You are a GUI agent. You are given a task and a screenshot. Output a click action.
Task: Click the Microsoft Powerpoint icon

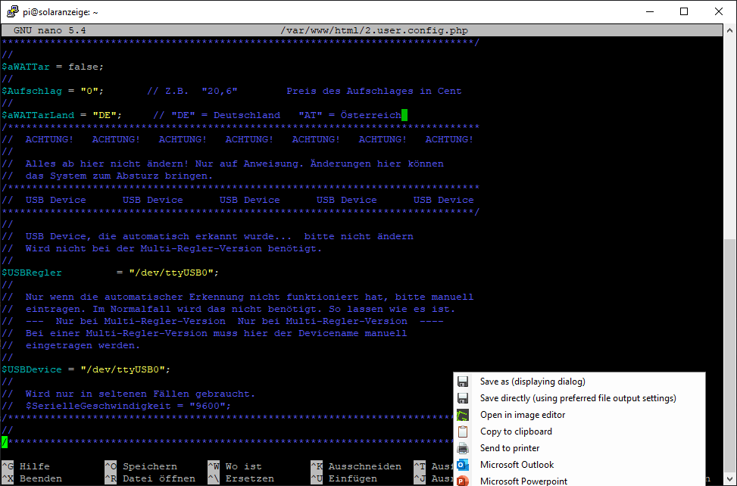(464, 481)
